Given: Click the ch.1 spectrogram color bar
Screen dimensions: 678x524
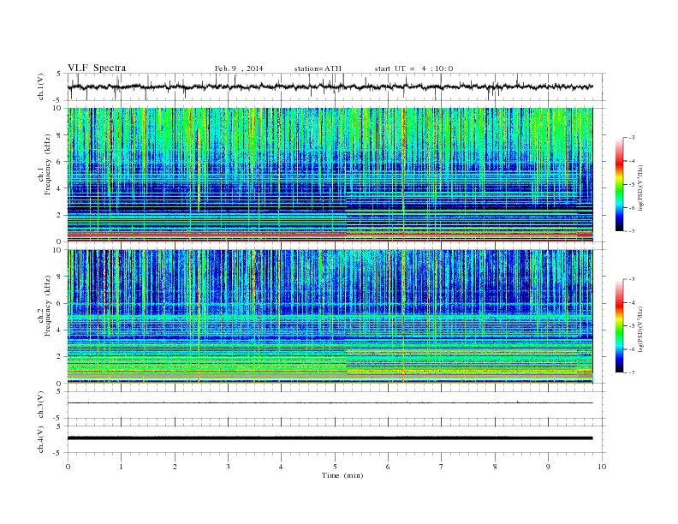Looking at the screenshot, I should [620, 185].
